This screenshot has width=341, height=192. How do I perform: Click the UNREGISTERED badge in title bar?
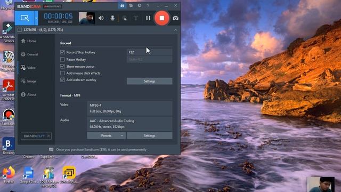[52, 6]
